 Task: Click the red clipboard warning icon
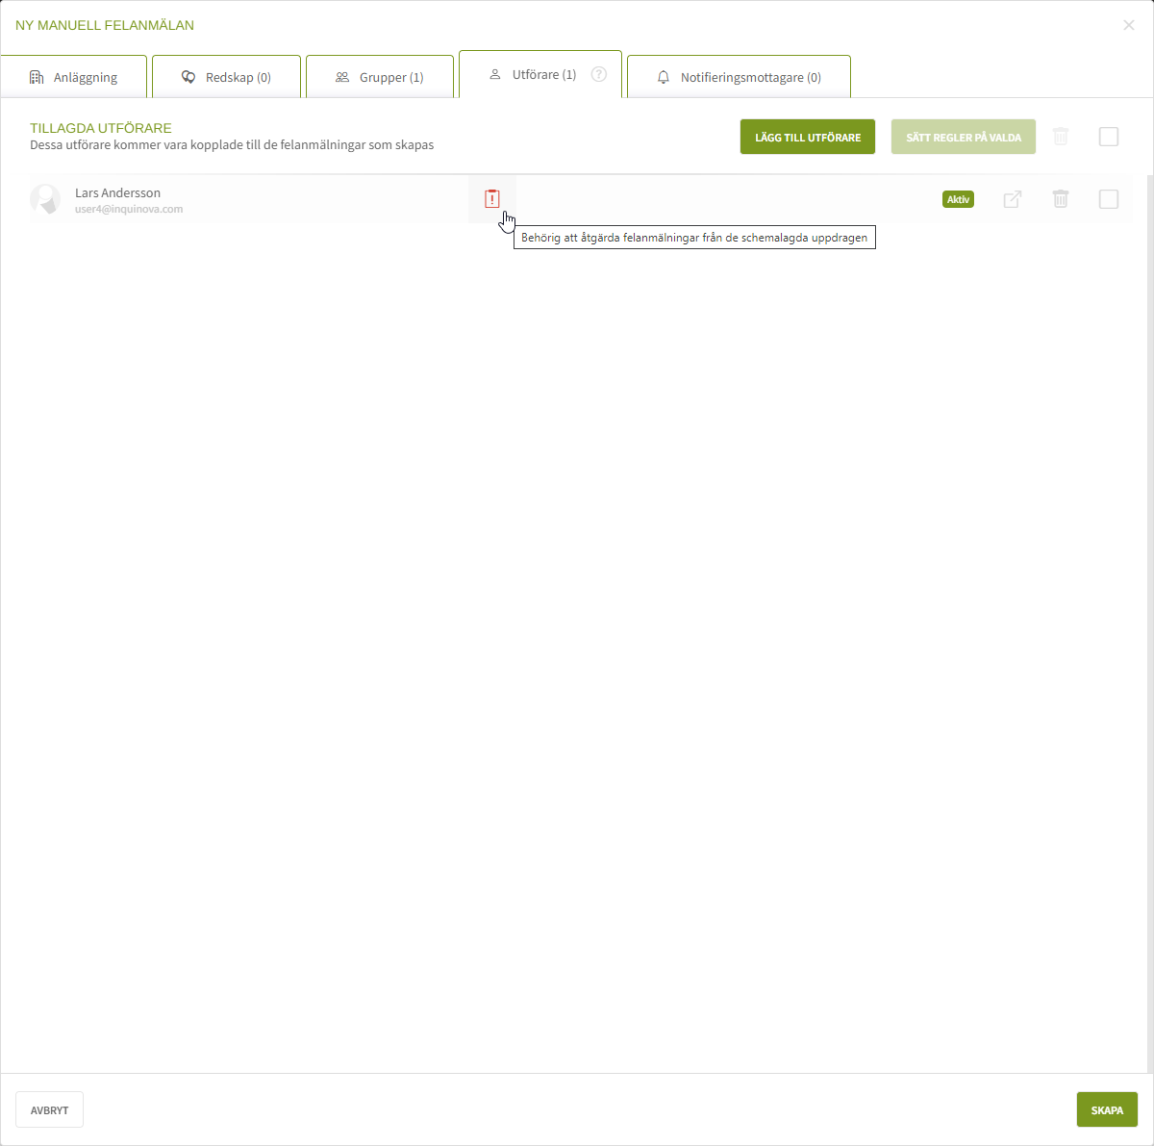492,199
